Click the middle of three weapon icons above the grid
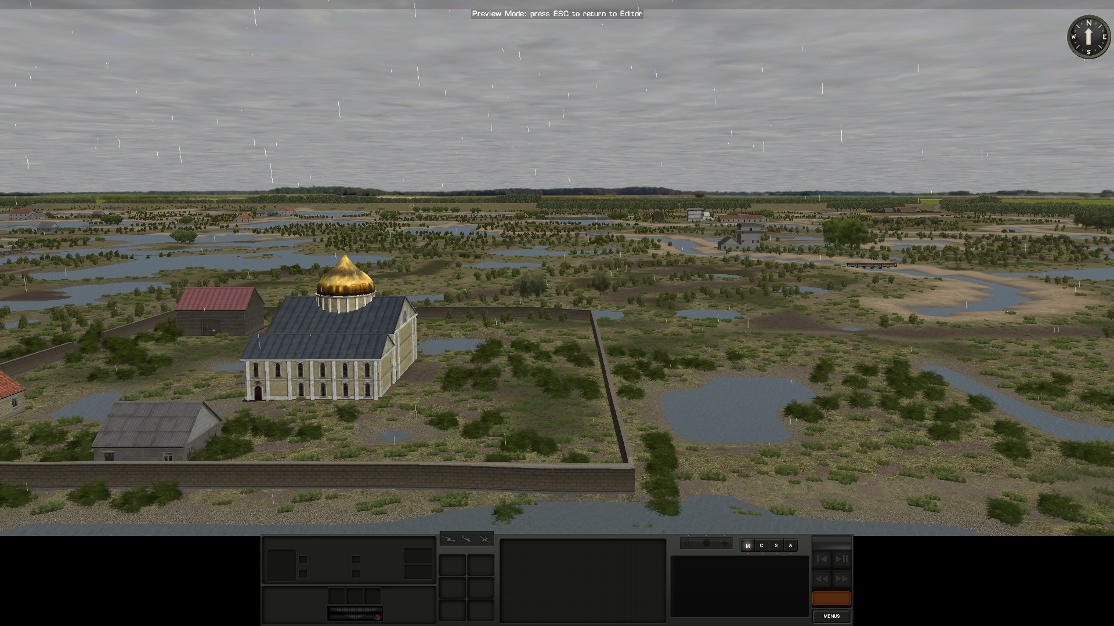This screenshot has height=626, width=1114. pos(466,540)
